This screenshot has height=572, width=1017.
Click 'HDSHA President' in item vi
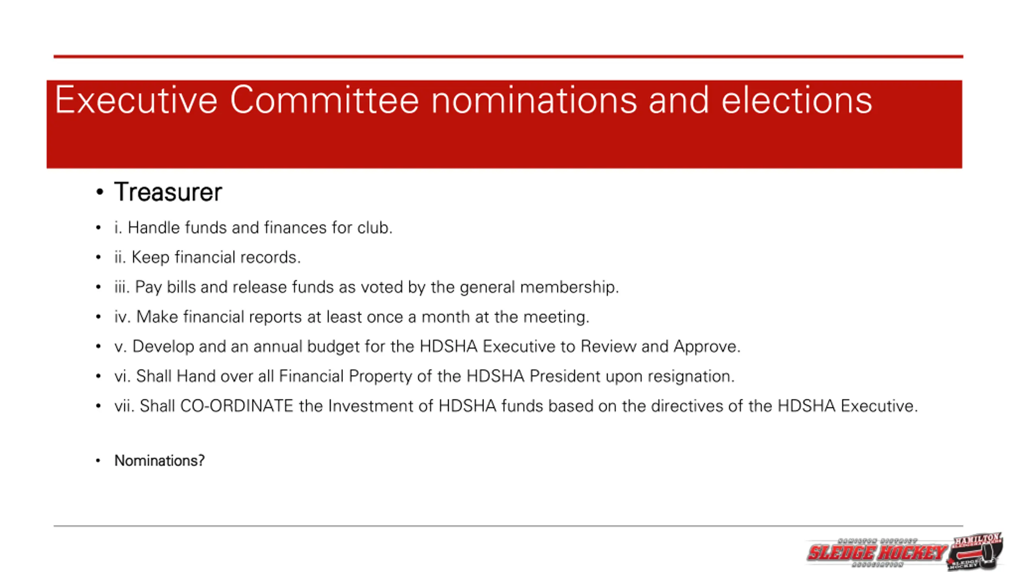(x=534, y=376)
